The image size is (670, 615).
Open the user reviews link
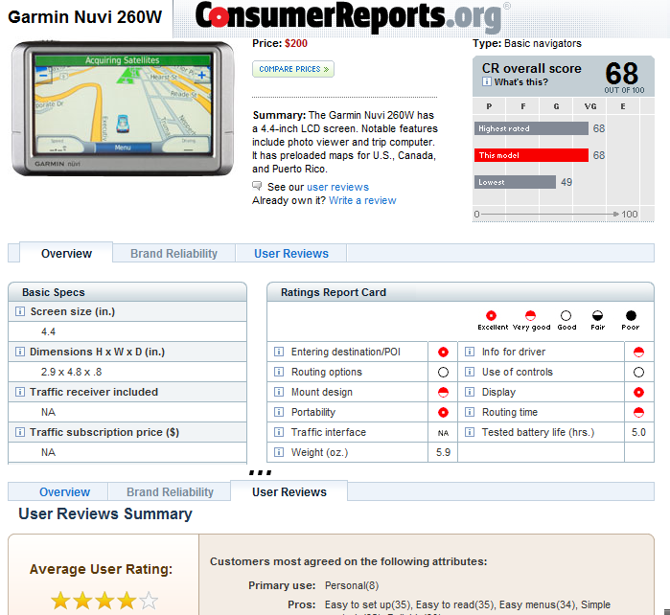337,187
